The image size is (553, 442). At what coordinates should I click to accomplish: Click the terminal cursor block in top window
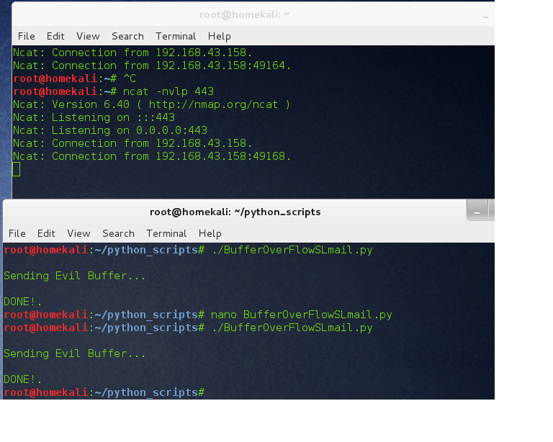click(17, 169)
